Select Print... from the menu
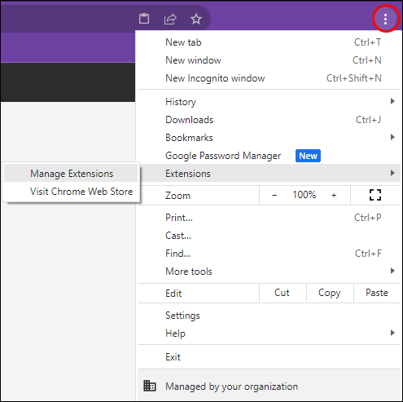The height and width of the screenshot is (402, 403). click(x=269, y=218)
